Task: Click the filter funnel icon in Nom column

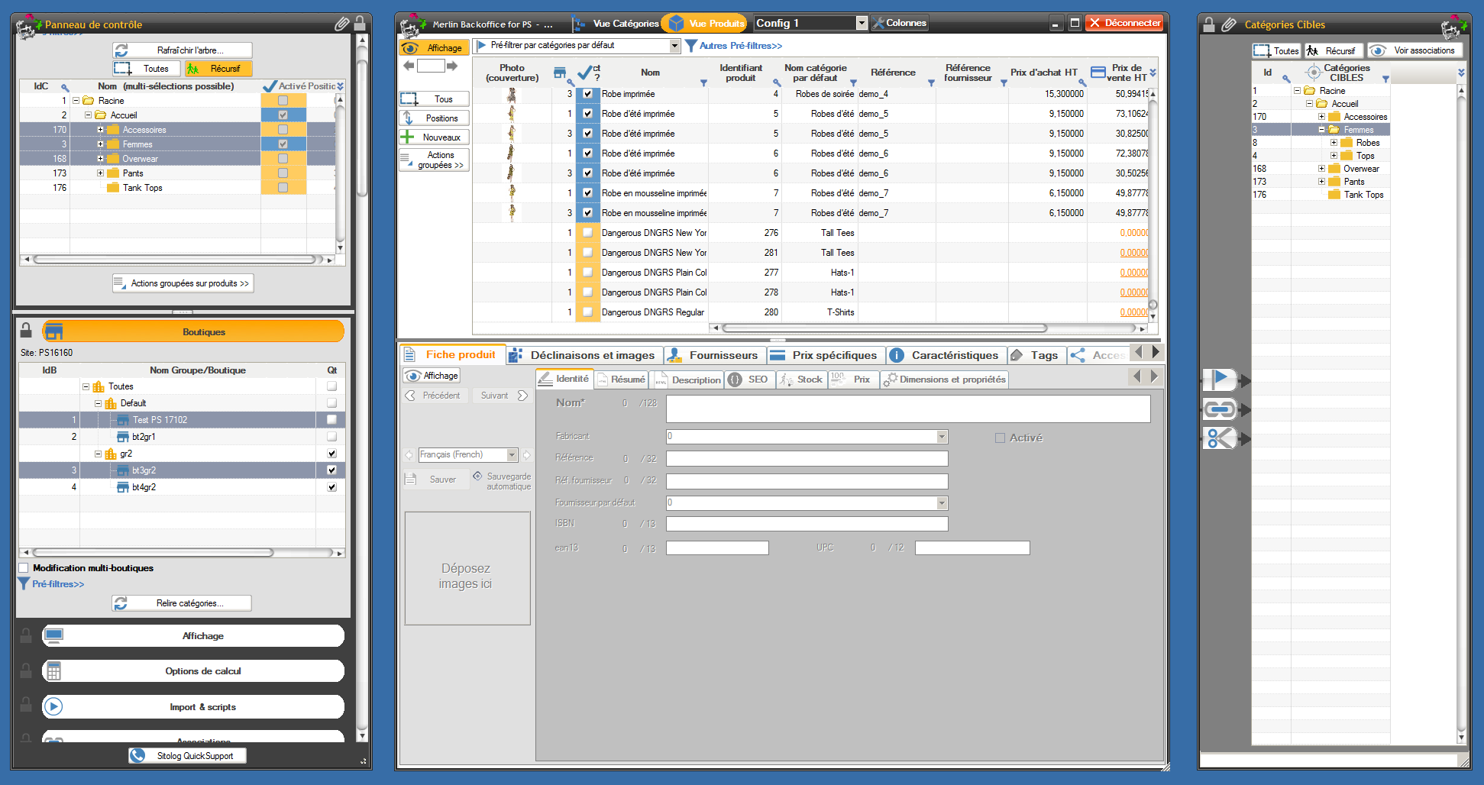Action: coord(703,82)
